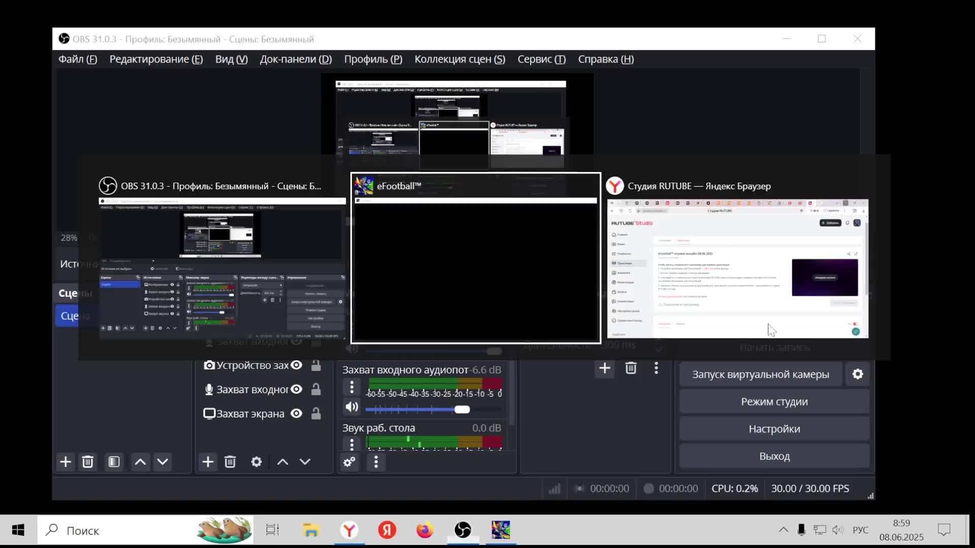Lock the Захват экрана source
The width and height of the screenshot is (975, 548).
(x=316, y=414)
